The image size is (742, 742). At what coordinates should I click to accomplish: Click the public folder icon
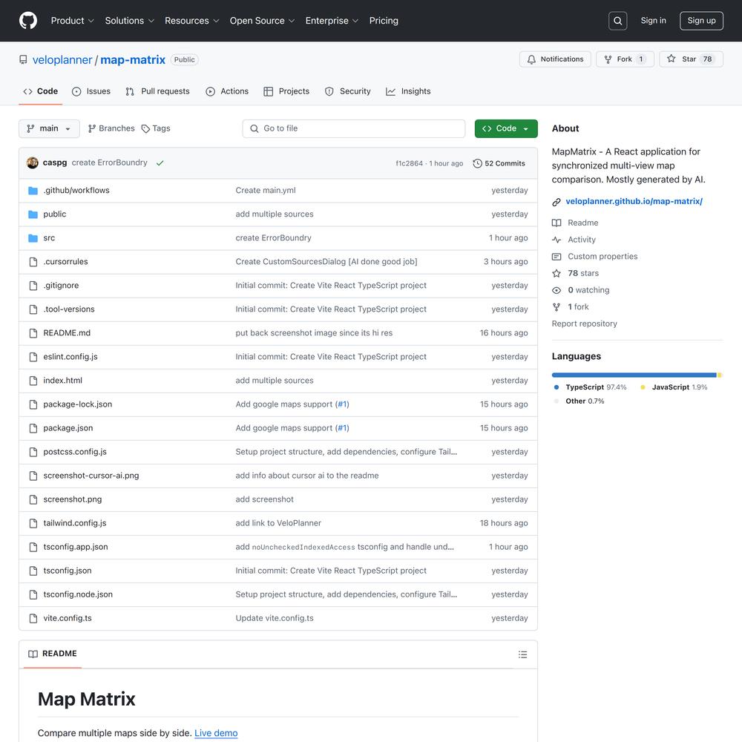33,214
